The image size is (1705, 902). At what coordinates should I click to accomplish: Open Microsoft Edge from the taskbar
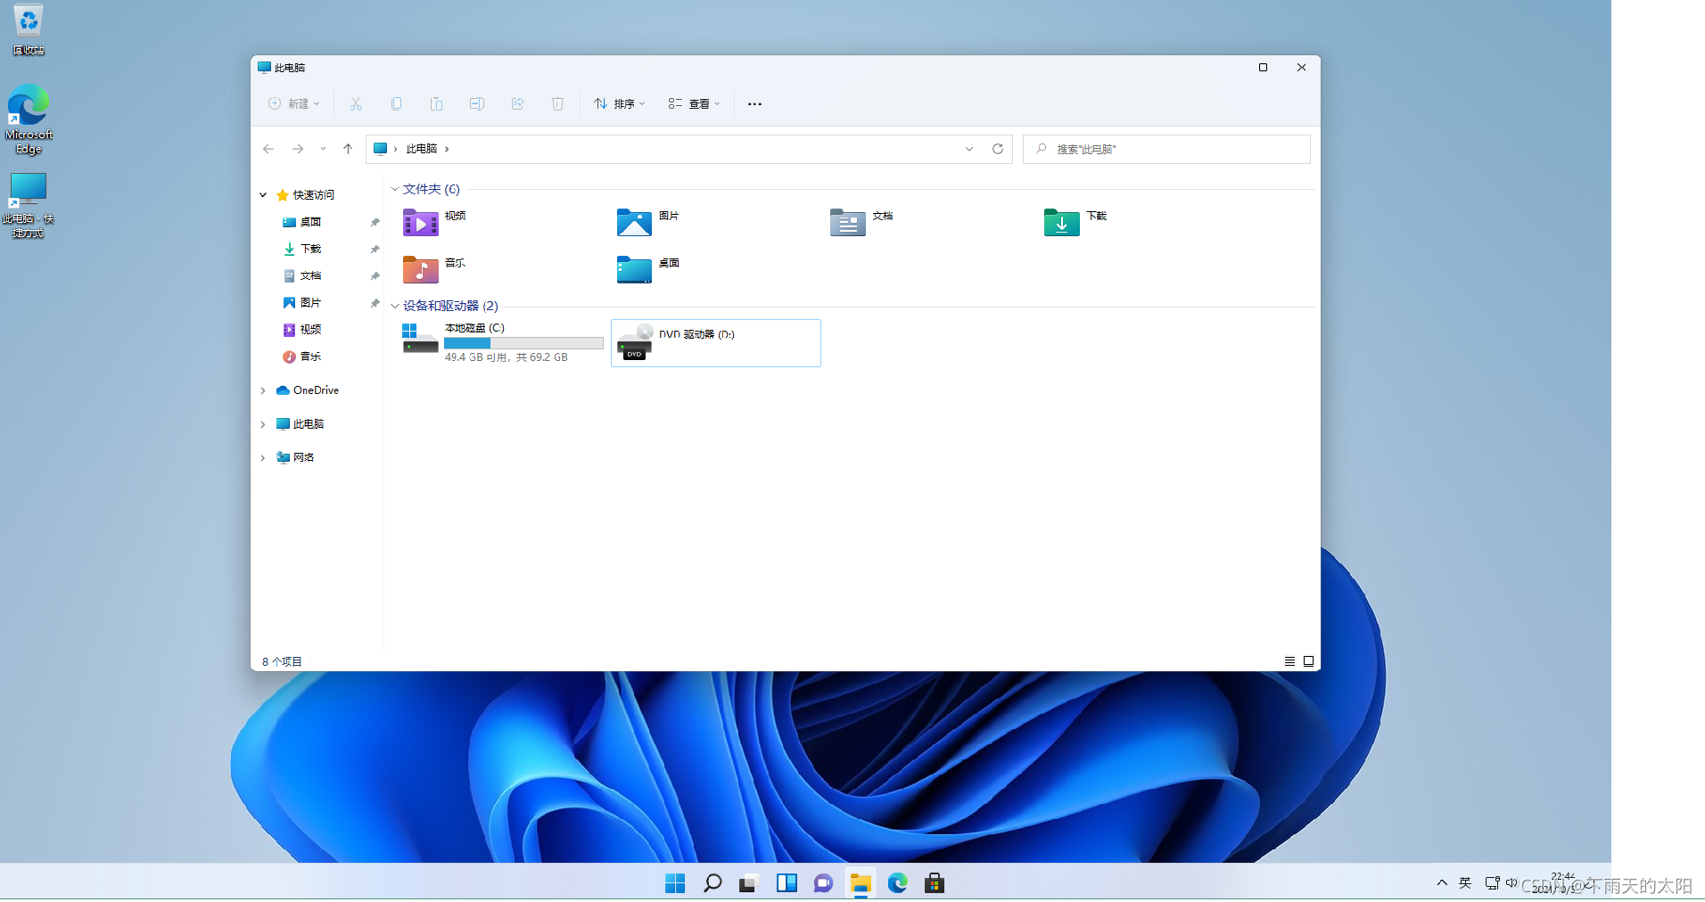pyautogui.click(x=897, y=883)
